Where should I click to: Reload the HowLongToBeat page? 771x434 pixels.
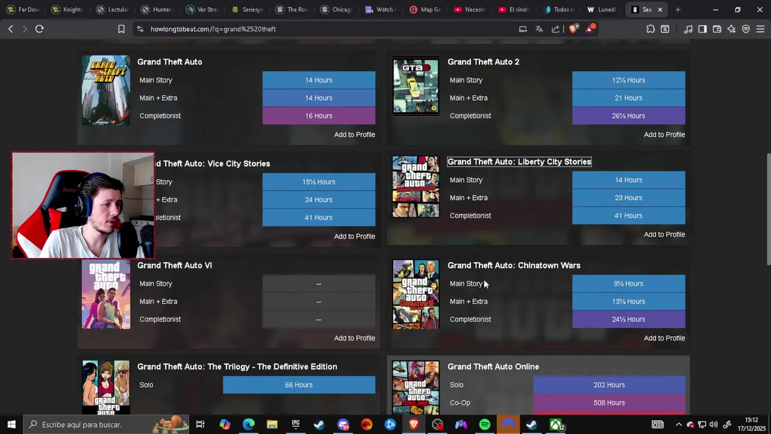tap(39, 29)
